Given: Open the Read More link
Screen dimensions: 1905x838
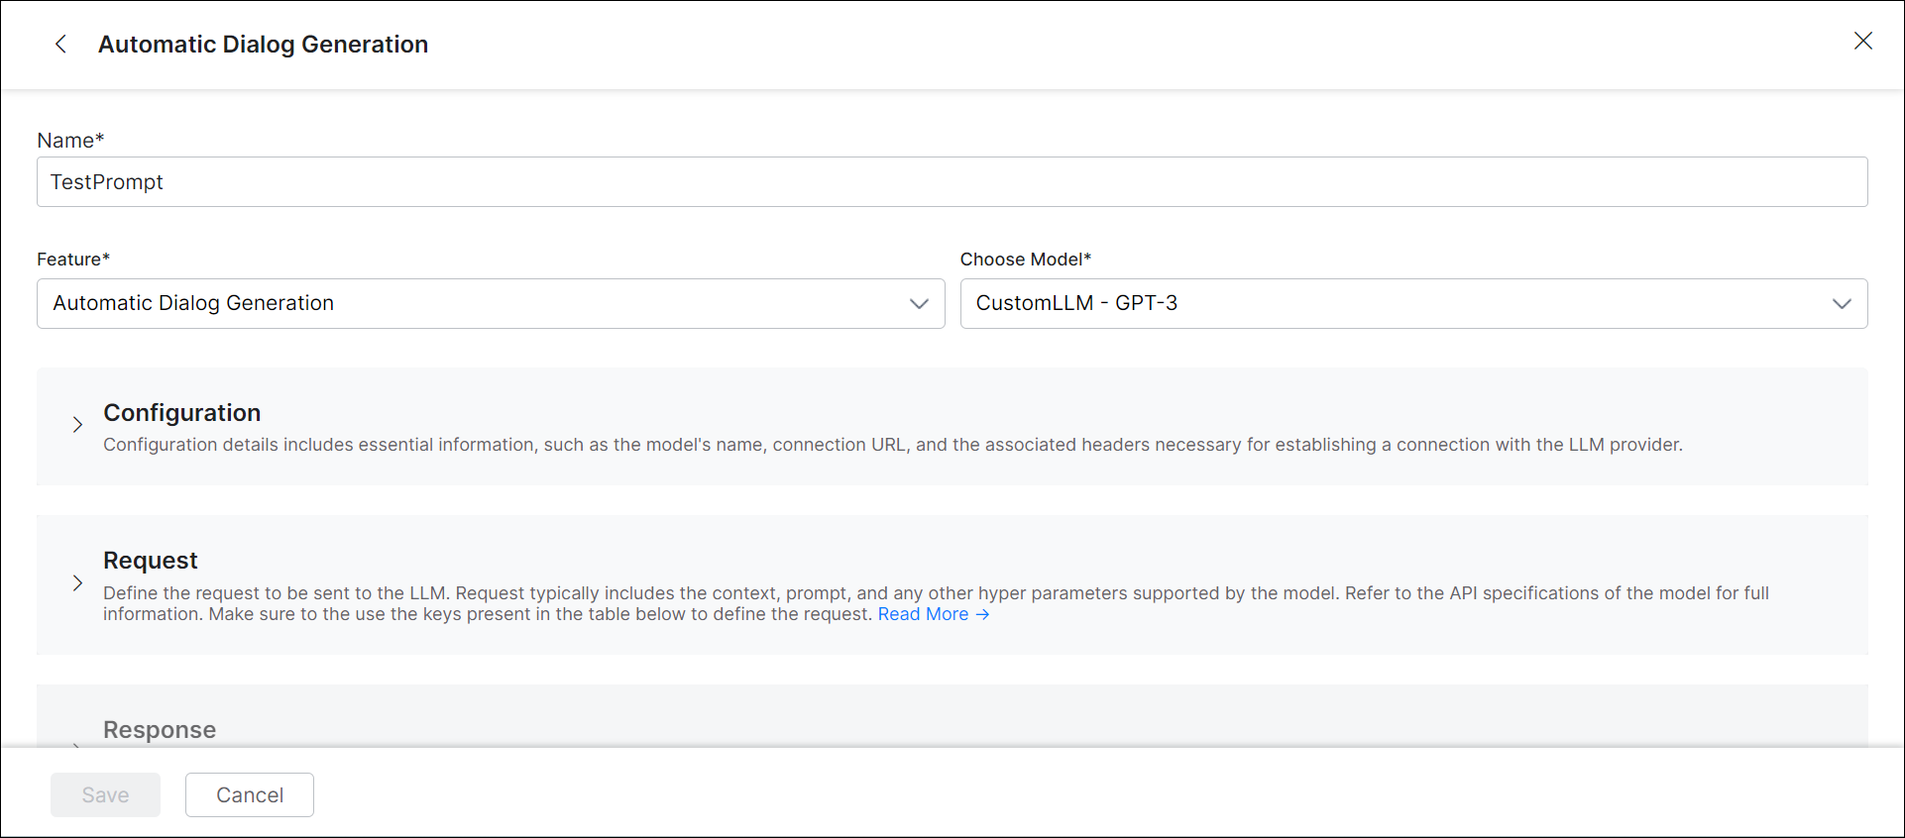Looking at the screenshot, I should [x=923, y=614].
